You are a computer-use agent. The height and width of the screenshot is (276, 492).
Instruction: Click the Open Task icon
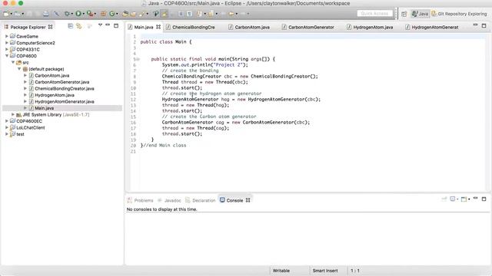pyautogui.click(x=133, y=14)
